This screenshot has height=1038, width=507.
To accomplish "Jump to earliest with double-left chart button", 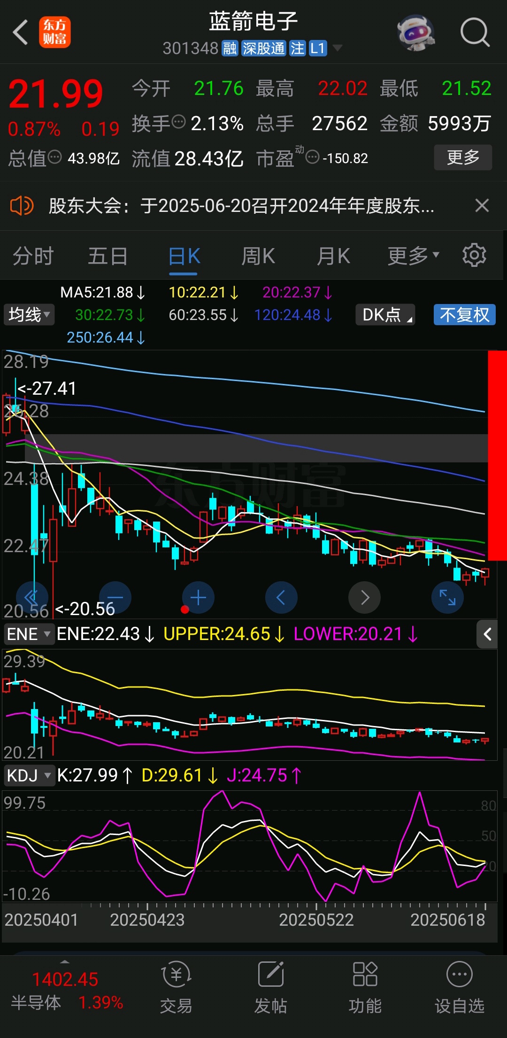I will [x=32, y=598].
